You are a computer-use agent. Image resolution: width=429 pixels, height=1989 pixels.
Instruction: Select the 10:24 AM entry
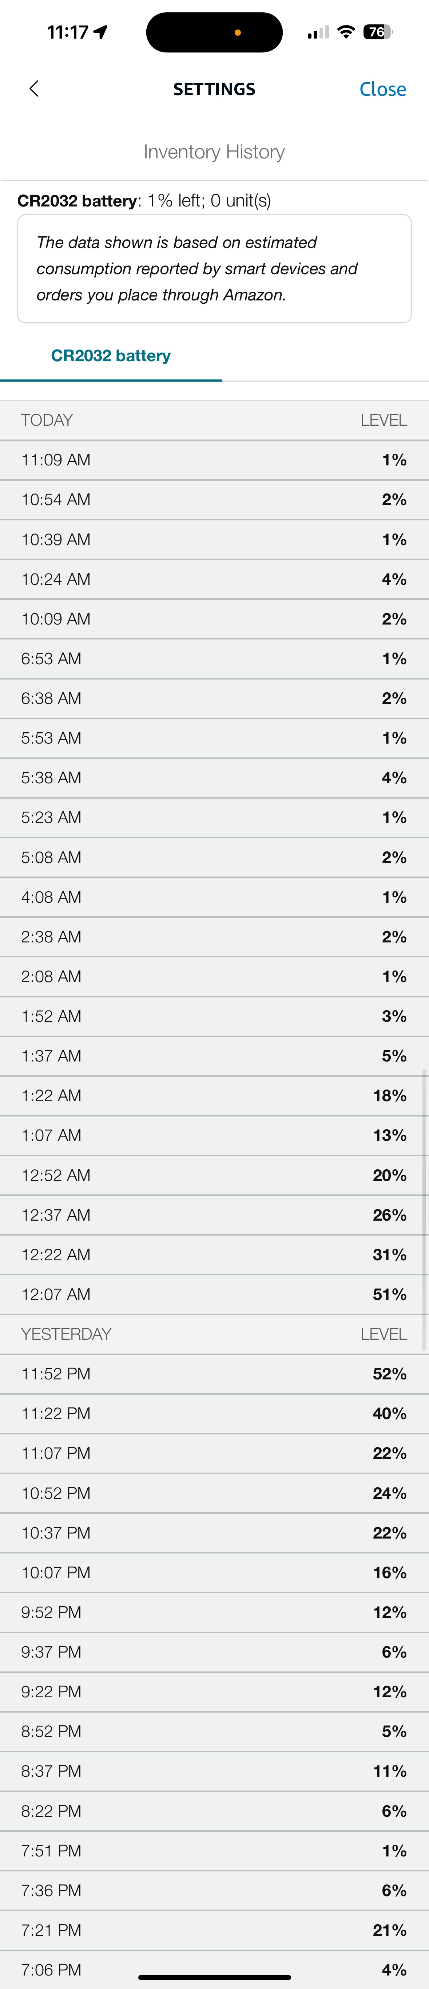214,579
